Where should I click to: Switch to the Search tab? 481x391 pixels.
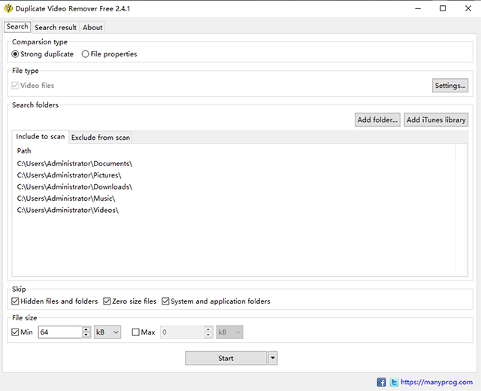(17, 27)
